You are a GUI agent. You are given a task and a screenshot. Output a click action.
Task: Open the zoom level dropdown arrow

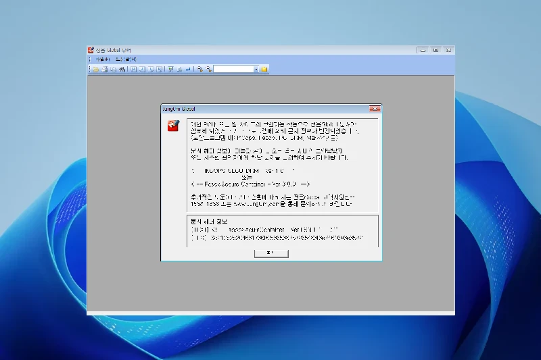[256, 70]
